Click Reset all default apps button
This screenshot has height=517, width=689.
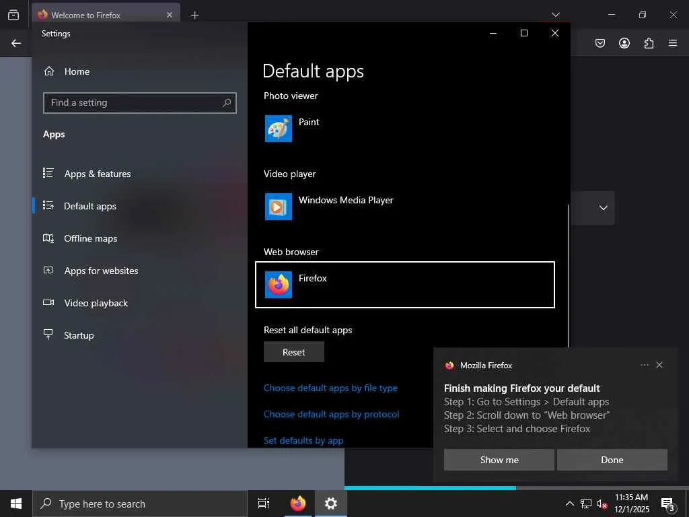pyautogui.click(x=293, y=352)
